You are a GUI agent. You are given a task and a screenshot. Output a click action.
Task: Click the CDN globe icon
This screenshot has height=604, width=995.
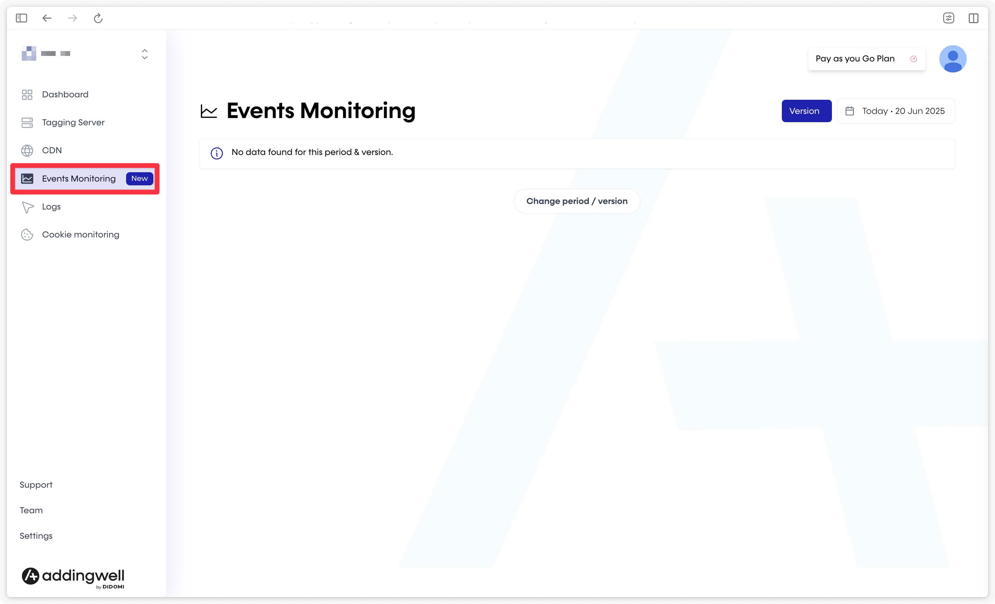(x=27, y=150)
